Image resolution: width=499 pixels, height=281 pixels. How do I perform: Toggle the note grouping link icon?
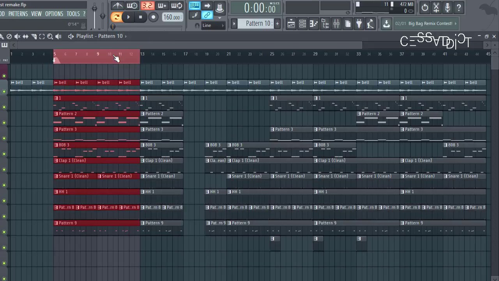(207, 16)
